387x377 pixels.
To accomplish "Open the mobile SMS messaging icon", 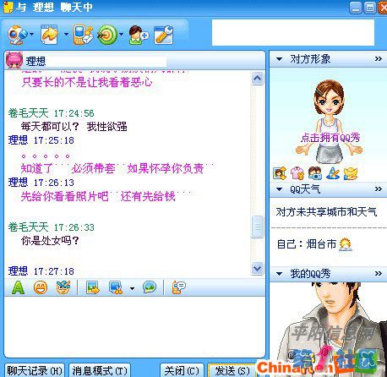I will tap(83, 35).
